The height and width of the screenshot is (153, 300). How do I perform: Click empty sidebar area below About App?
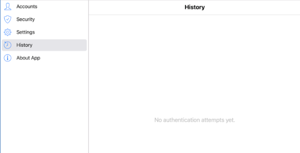point(44,108)
